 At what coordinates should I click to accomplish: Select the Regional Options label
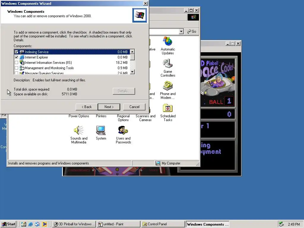coord(123,118)
